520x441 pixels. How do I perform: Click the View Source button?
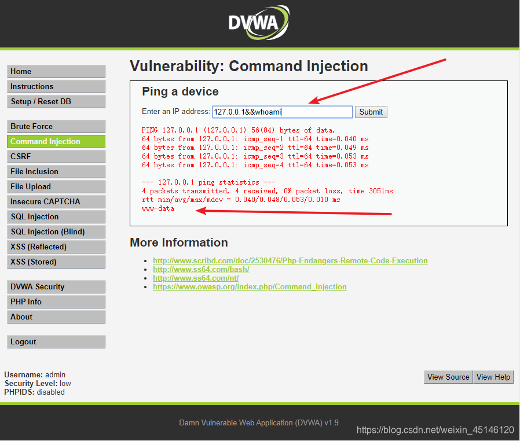click(x=448, y=377)
